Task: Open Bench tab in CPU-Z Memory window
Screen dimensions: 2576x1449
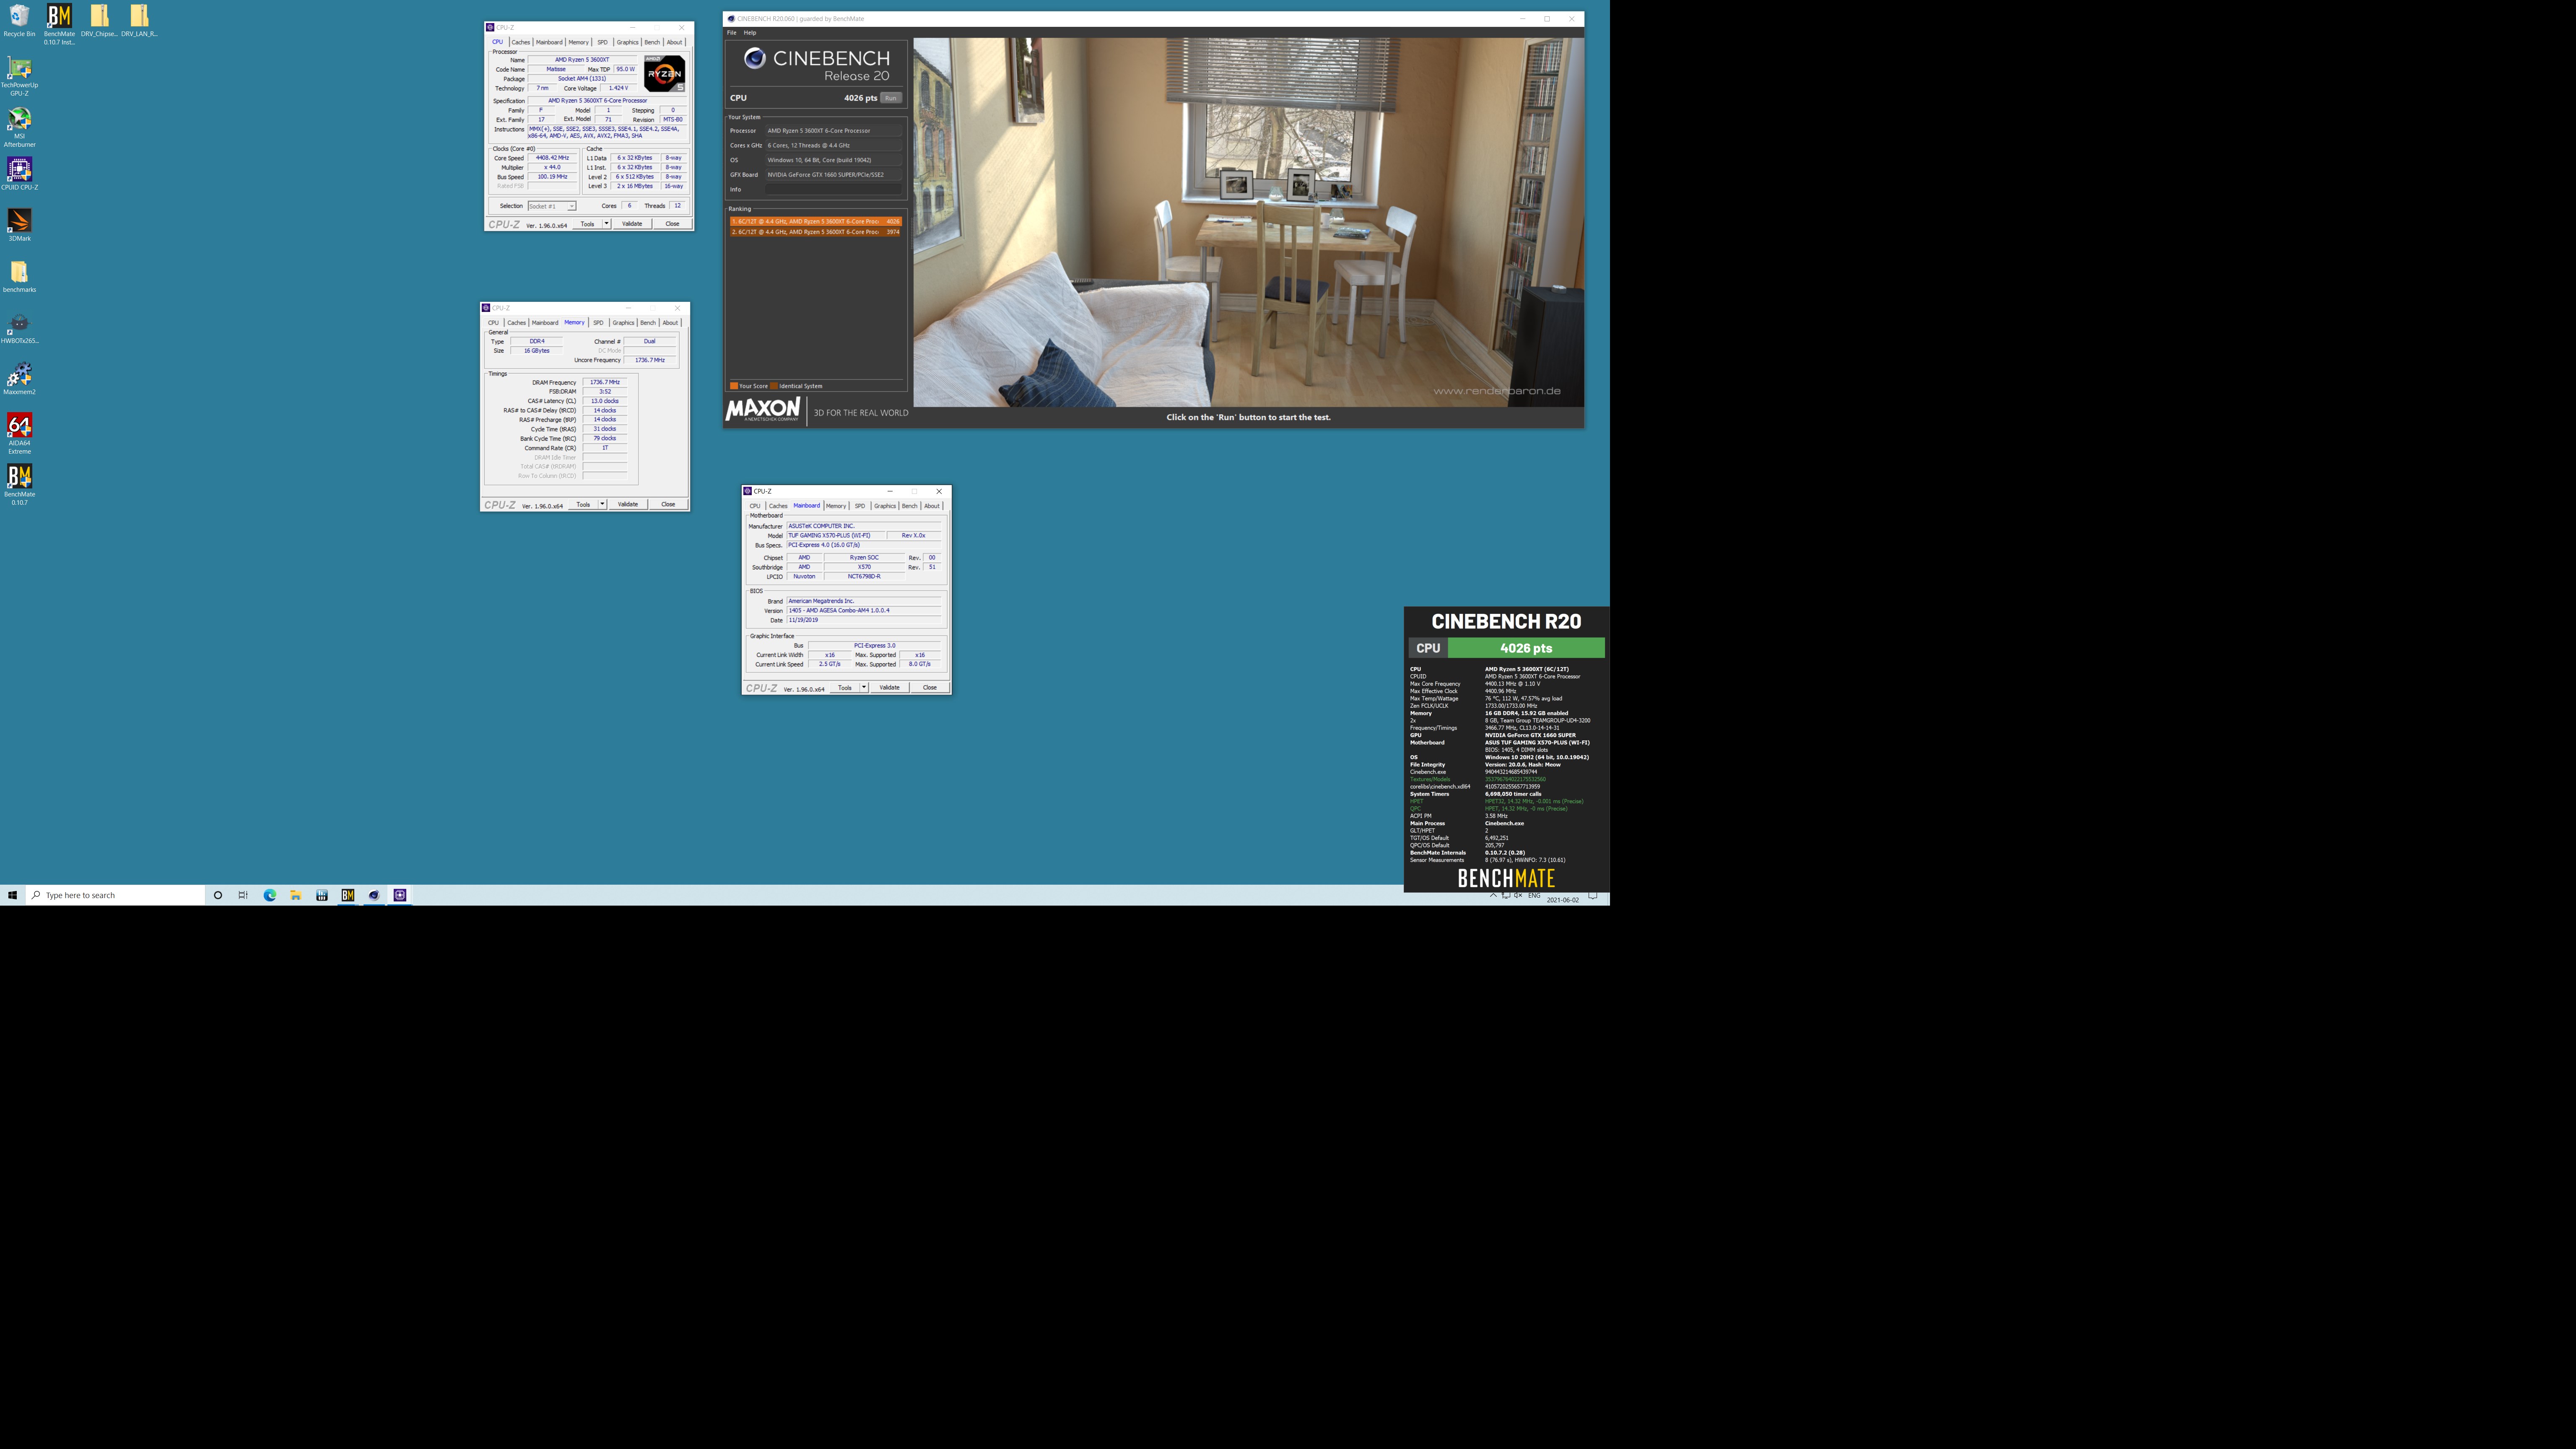Action: click(648, 322)
